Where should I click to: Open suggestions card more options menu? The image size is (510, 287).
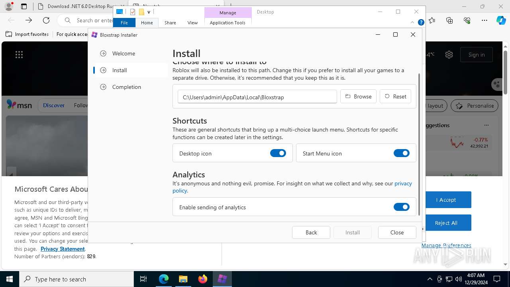(x=486, y=125)
